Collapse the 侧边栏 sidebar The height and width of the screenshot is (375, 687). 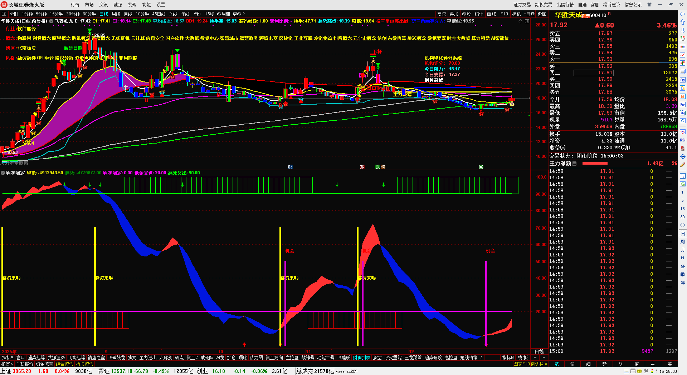[x=540, y=364]
